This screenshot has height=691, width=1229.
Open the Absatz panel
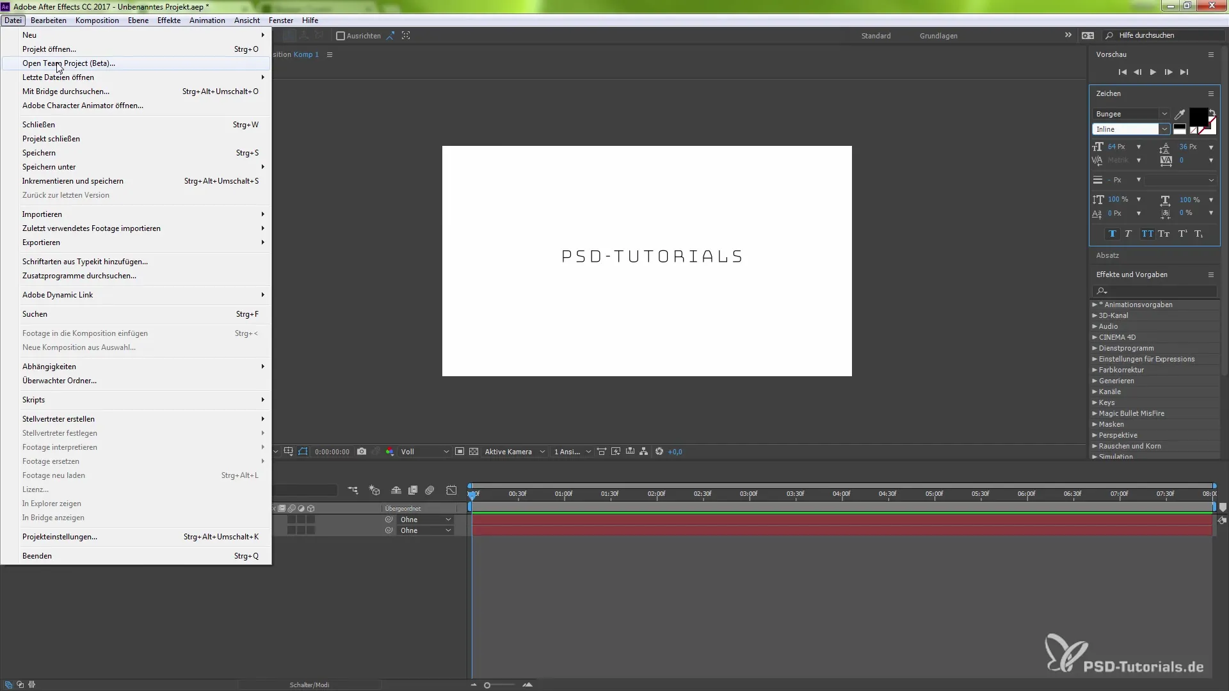1107,255
